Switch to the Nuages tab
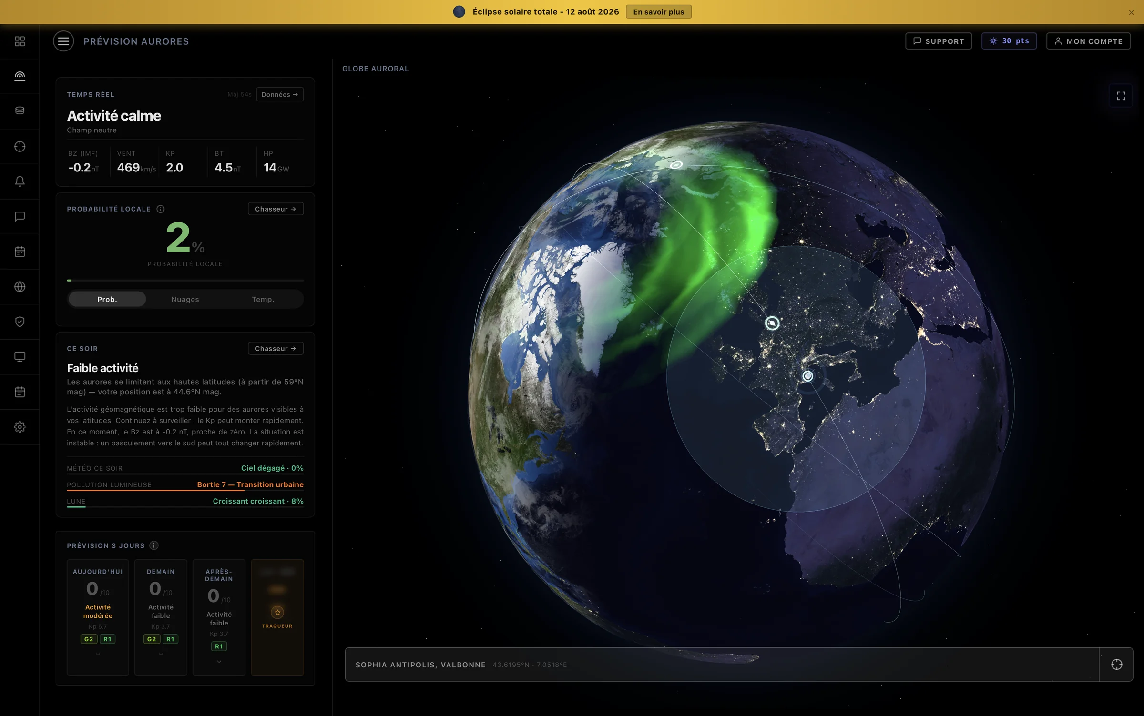The image size is (1144, 716). pos(185,299)
